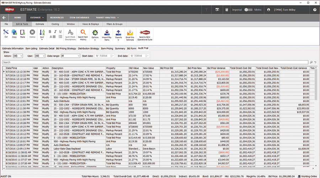Click the filter funnel icon in header
This screenshot has width=320, height=178.
206,10
